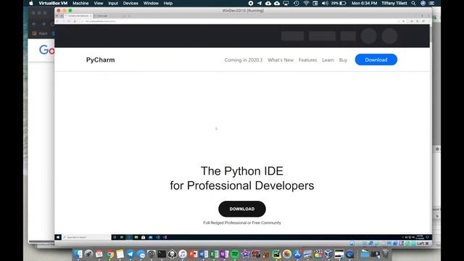Open App Store from the Dock

pos(297,254)
